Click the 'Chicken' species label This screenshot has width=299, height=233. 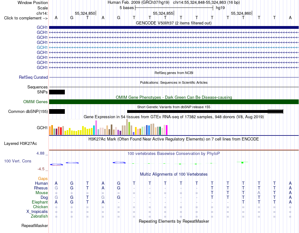pos(40,207)
